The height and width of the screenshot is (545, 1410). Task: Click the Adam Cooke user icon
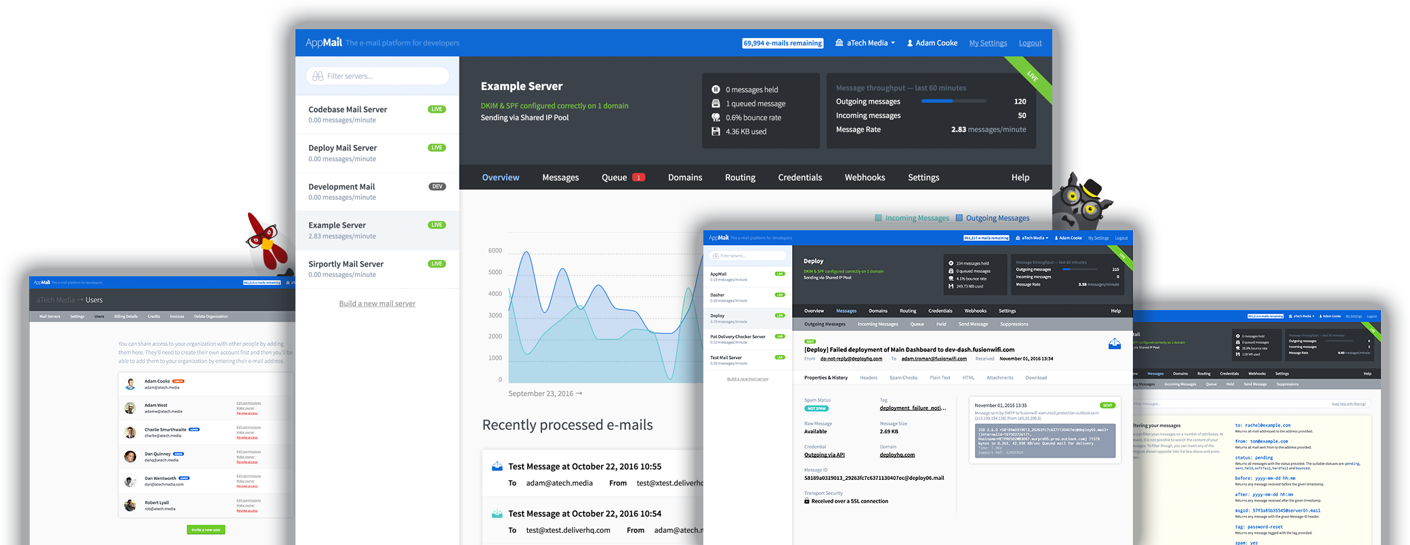coord(910,43)
